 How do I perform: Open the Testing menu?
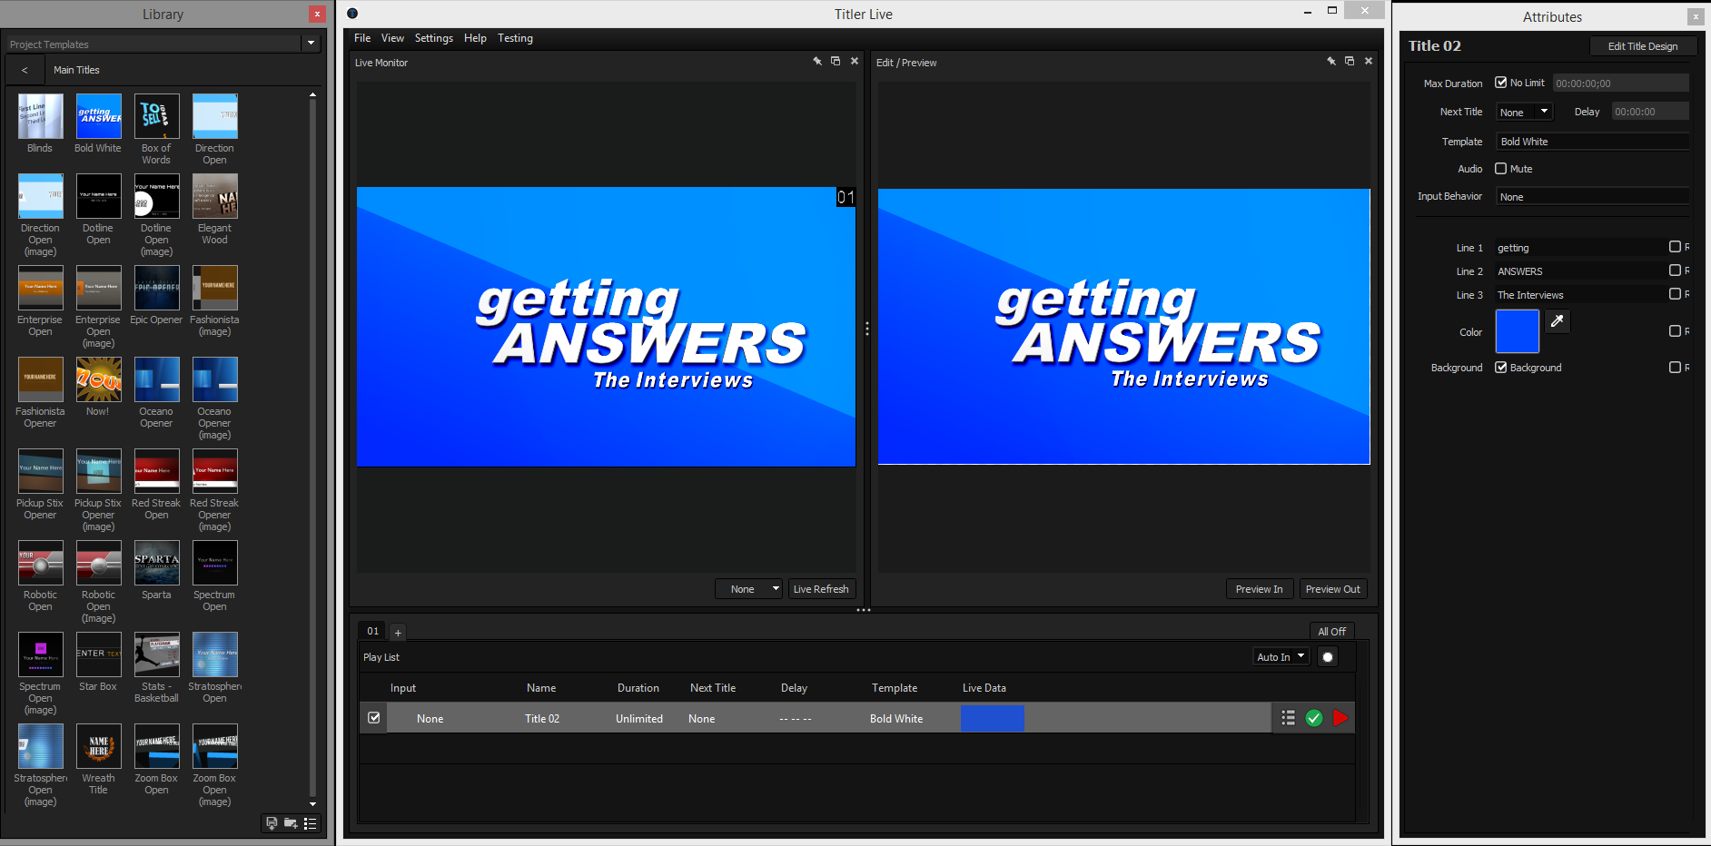515,38
